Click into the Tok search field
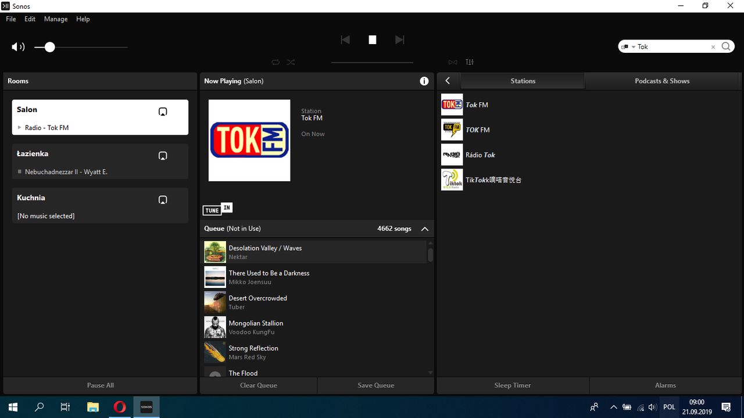The width and height of the screenshot is (744, 418). click(673, 47)
